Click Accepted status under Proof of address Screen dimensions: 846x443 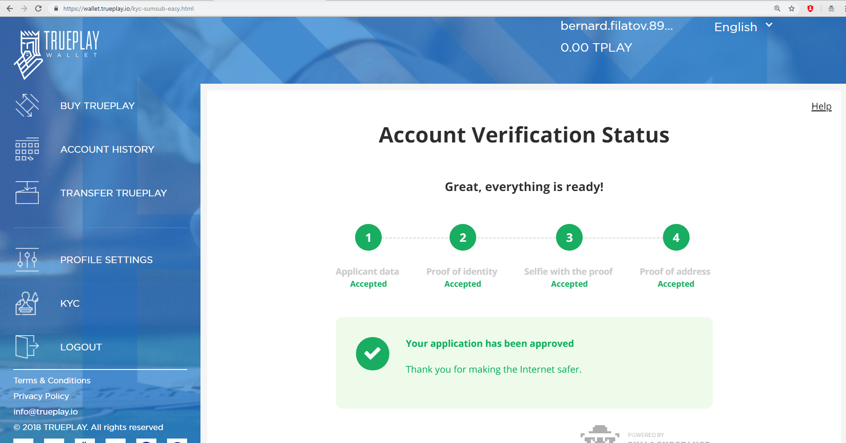[676, 284]
